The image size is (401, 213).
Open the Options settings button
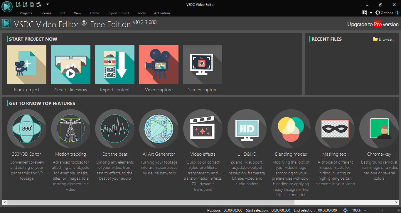point(384,13)
